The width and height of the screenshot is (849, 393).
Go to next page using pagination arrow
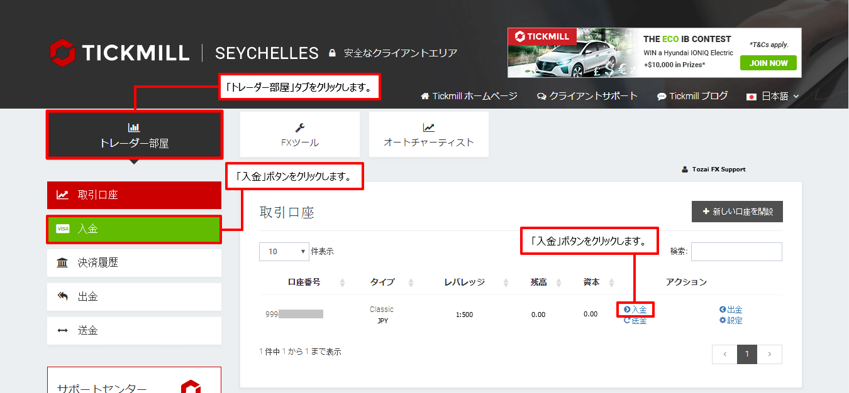770,354
